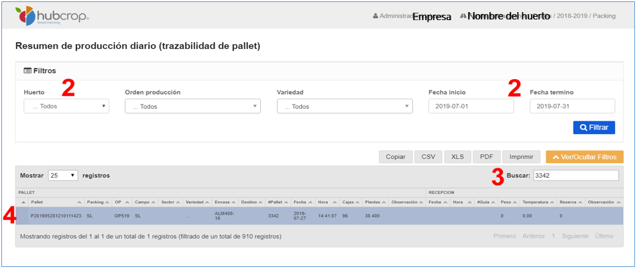Screen dimensions: 637x269
Task: Sort table by Cajas column
Action: 351,202
